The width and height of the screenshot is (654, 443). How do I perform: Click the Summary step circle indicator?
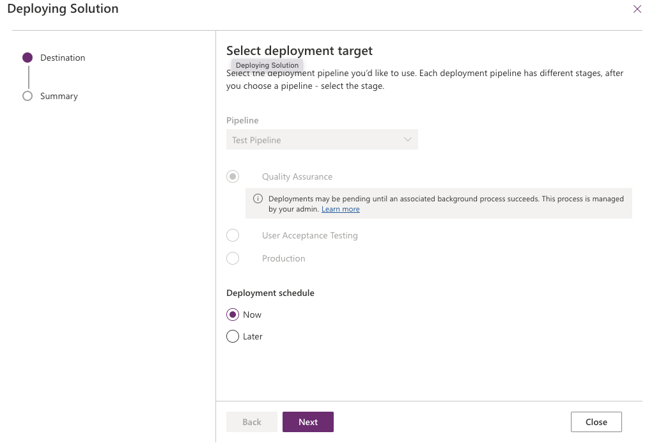click(x=27, y=96)
